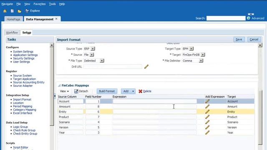This screenshot has height=150, width=267.
Task: Open User Settings link
Action: tap(21, 62)
